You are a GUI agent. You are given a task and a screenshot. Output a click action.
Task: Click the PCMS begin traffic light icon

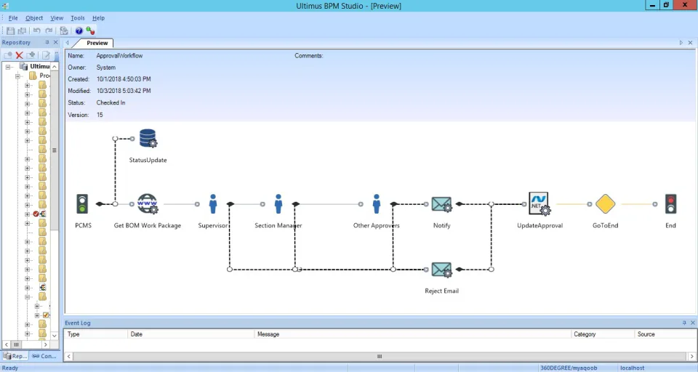tap(82, 203)
